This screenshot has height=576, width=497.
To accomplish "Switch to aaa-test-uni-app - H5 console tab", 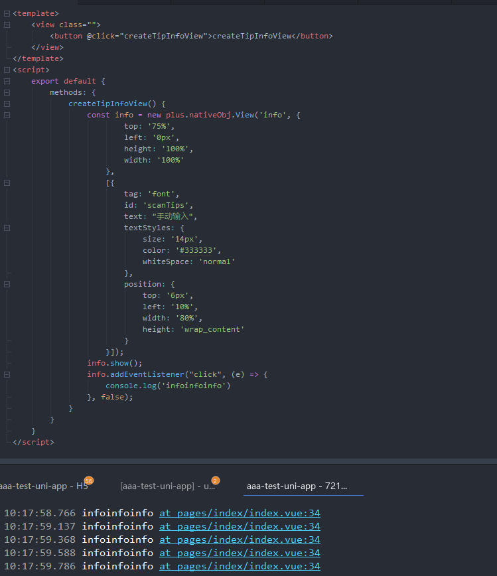I will (43, 486).
